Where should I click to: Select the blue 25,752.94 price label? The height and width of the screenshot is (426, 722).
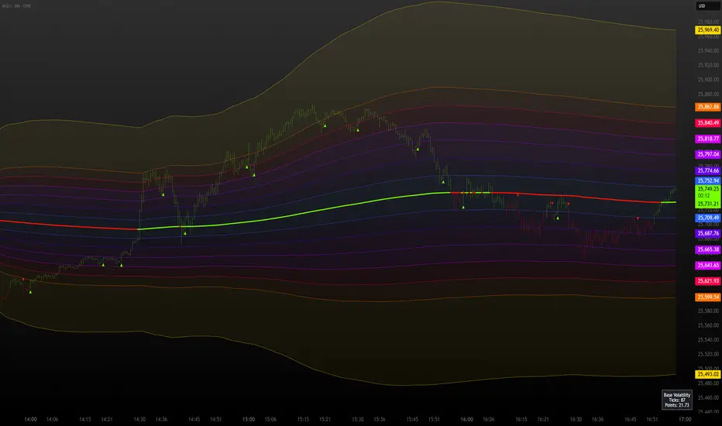click(708, 181)
